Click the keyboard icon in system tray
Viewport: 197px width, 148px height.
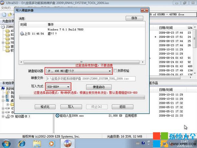pos(138,143)
